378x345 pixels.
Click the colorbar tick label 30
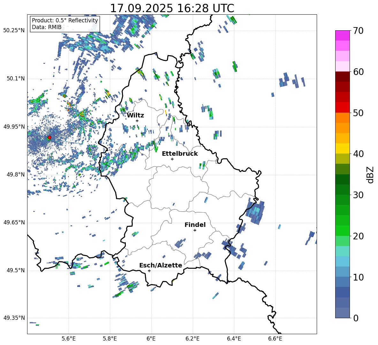pos(358,195)
